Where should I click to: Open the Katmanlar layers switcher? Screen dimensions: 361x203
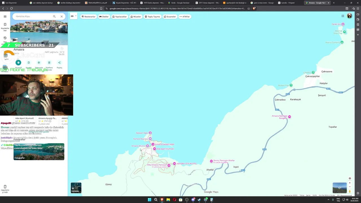(76, 188)
